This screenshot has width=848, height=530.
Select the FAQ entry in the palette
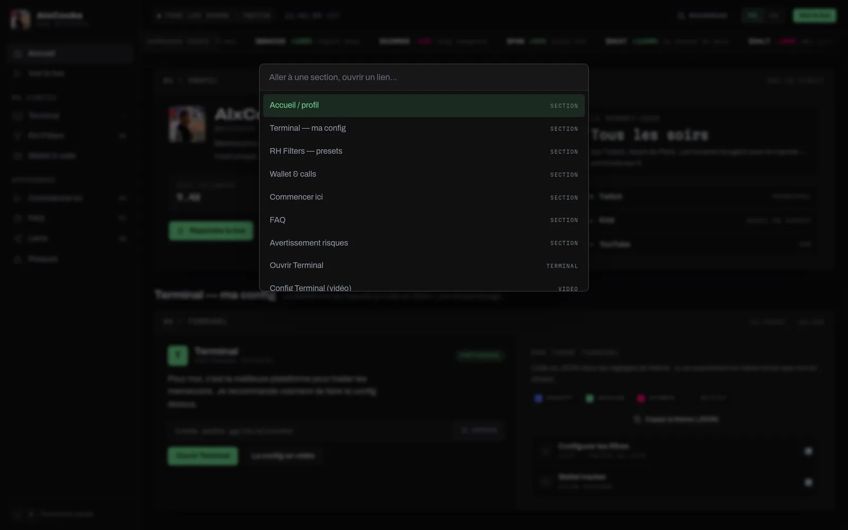[x=423, y=220]
